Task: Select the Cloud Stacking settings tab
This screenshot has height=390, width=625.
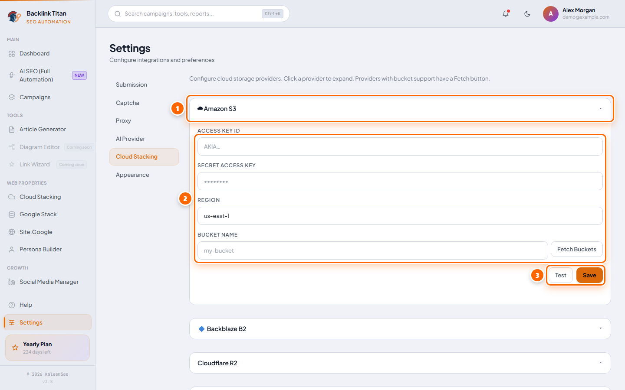Action: coord(144,157)
